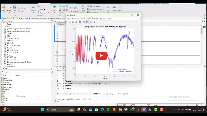Play the video with the red YouTube button
Image resolution: width=207 pixels, height=116 pixels.
tap(101, 56)
